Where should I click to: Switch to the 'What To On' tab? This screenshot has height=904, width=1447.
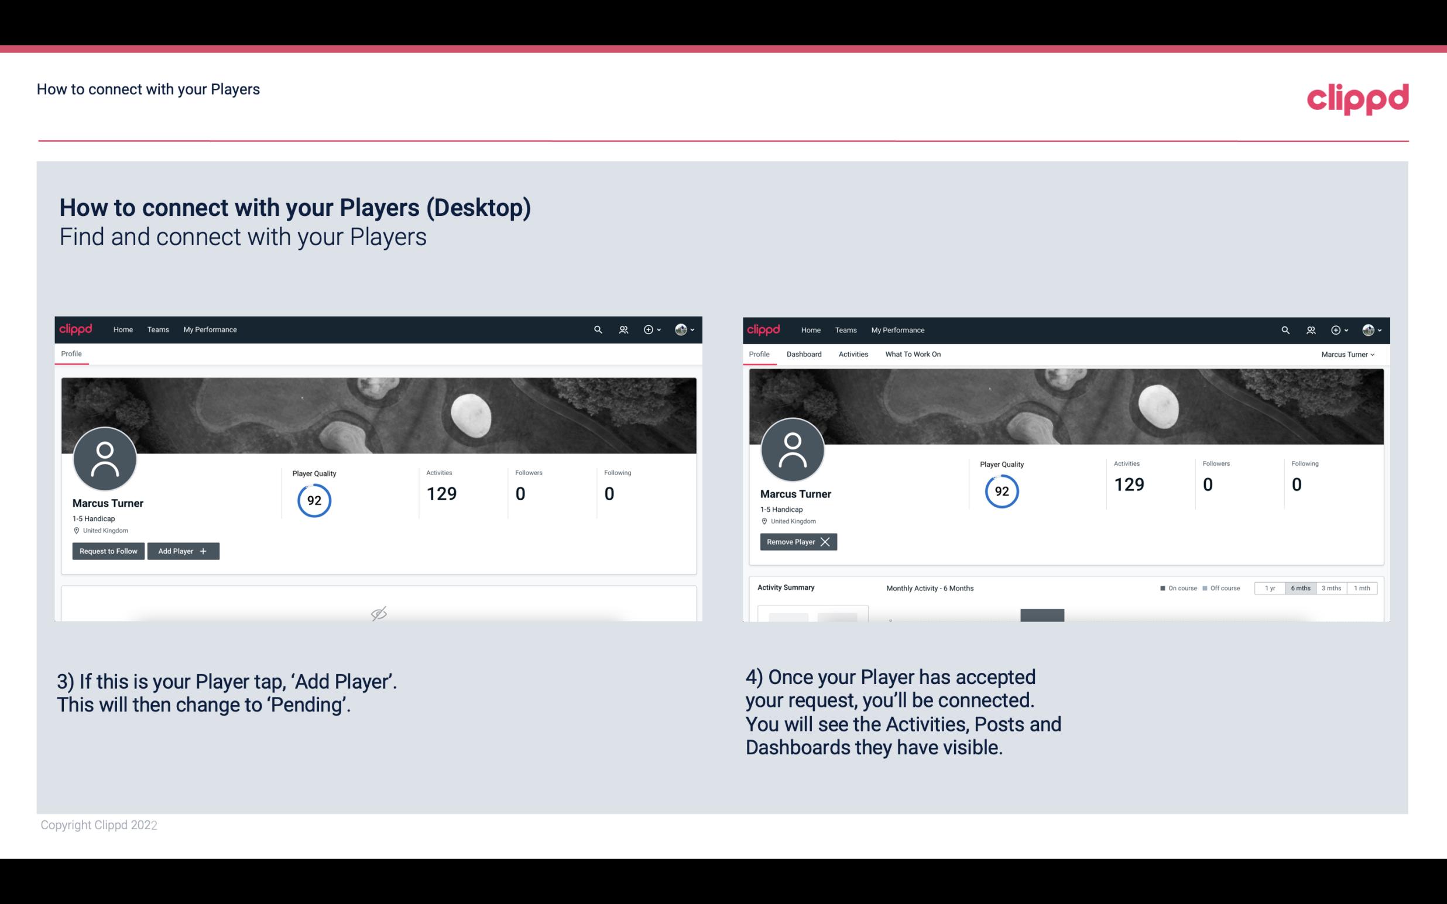click(x=911, y=354)
